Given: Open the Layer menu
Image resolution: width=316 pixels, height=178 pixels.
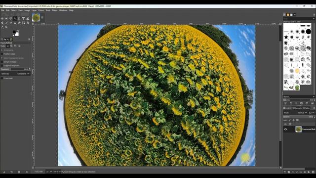Looking at the screenshot, I should click(34, 10).
